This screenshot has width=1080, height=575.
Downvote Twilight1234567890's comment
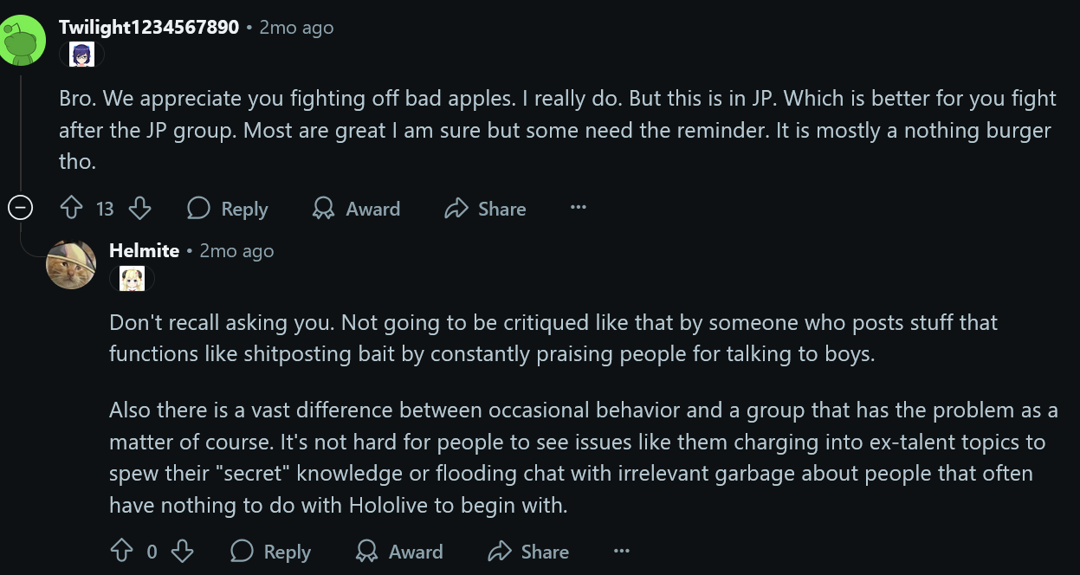139,209
